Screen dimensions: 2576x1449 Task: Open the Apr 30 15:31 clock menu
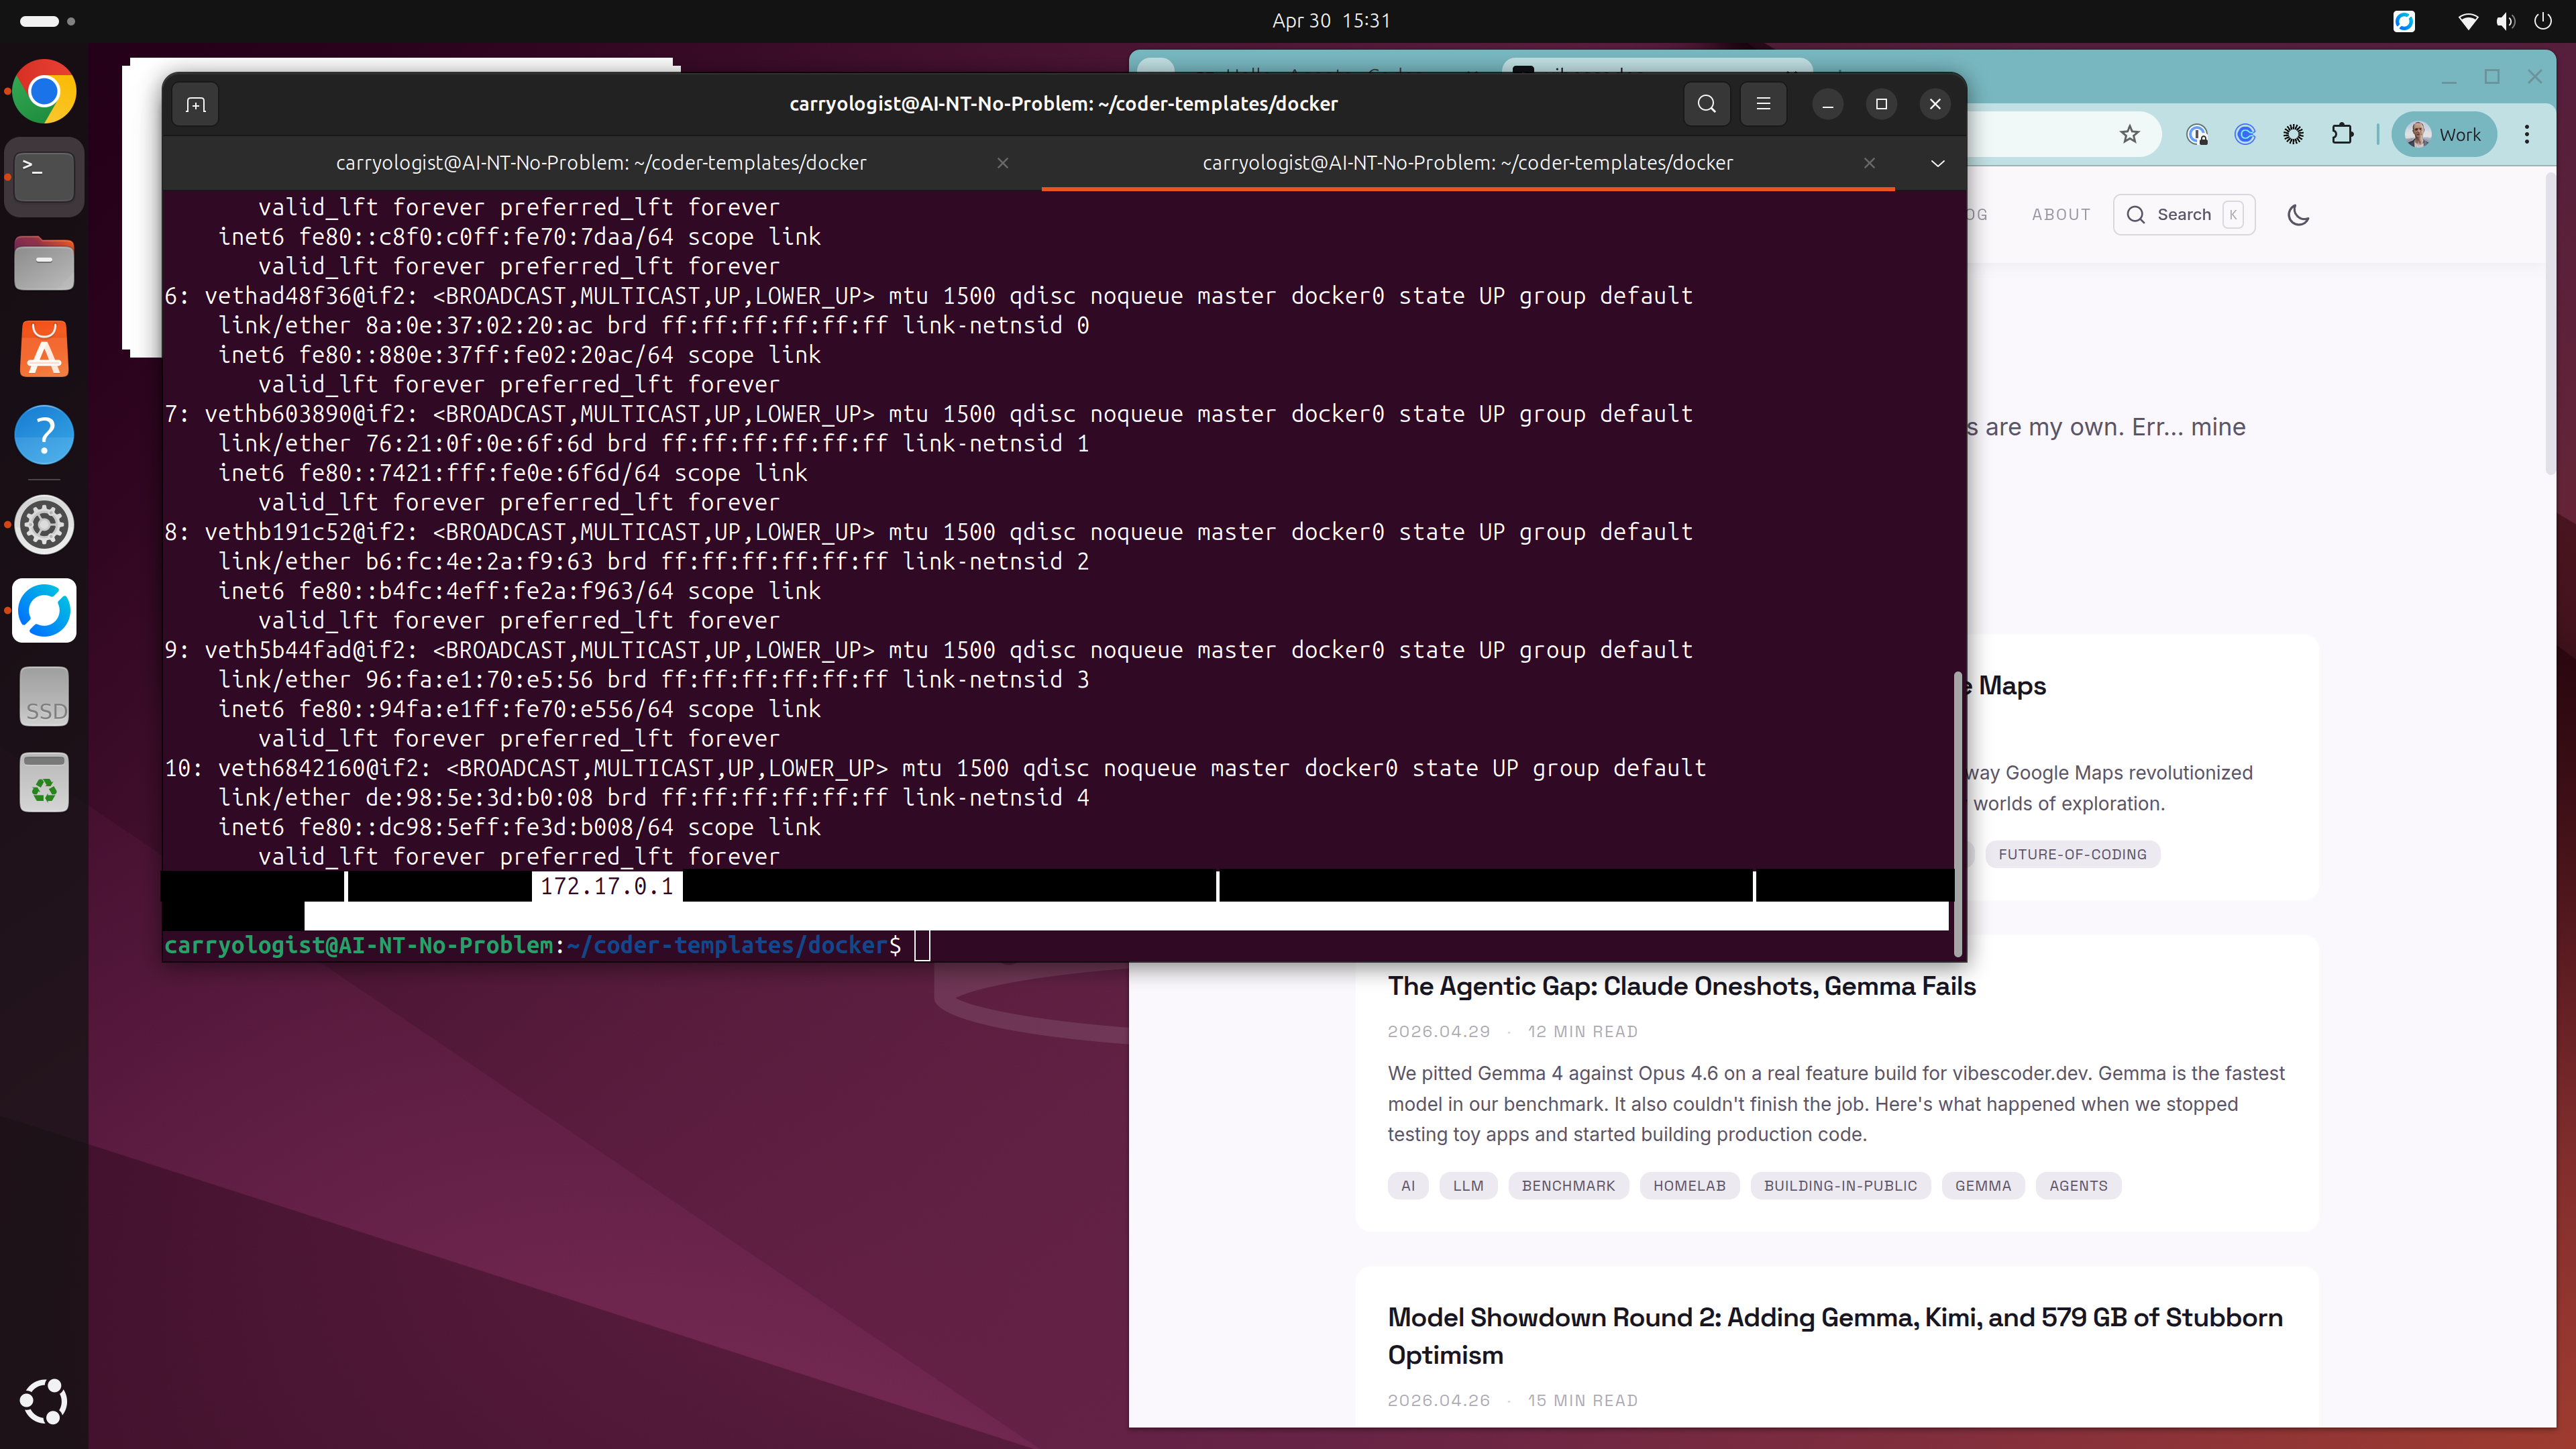tap(1330, 21)
